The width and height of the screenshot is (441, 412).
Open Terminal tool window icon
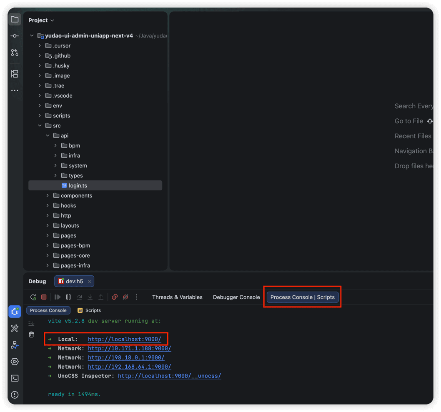click(x=15, y=378)
